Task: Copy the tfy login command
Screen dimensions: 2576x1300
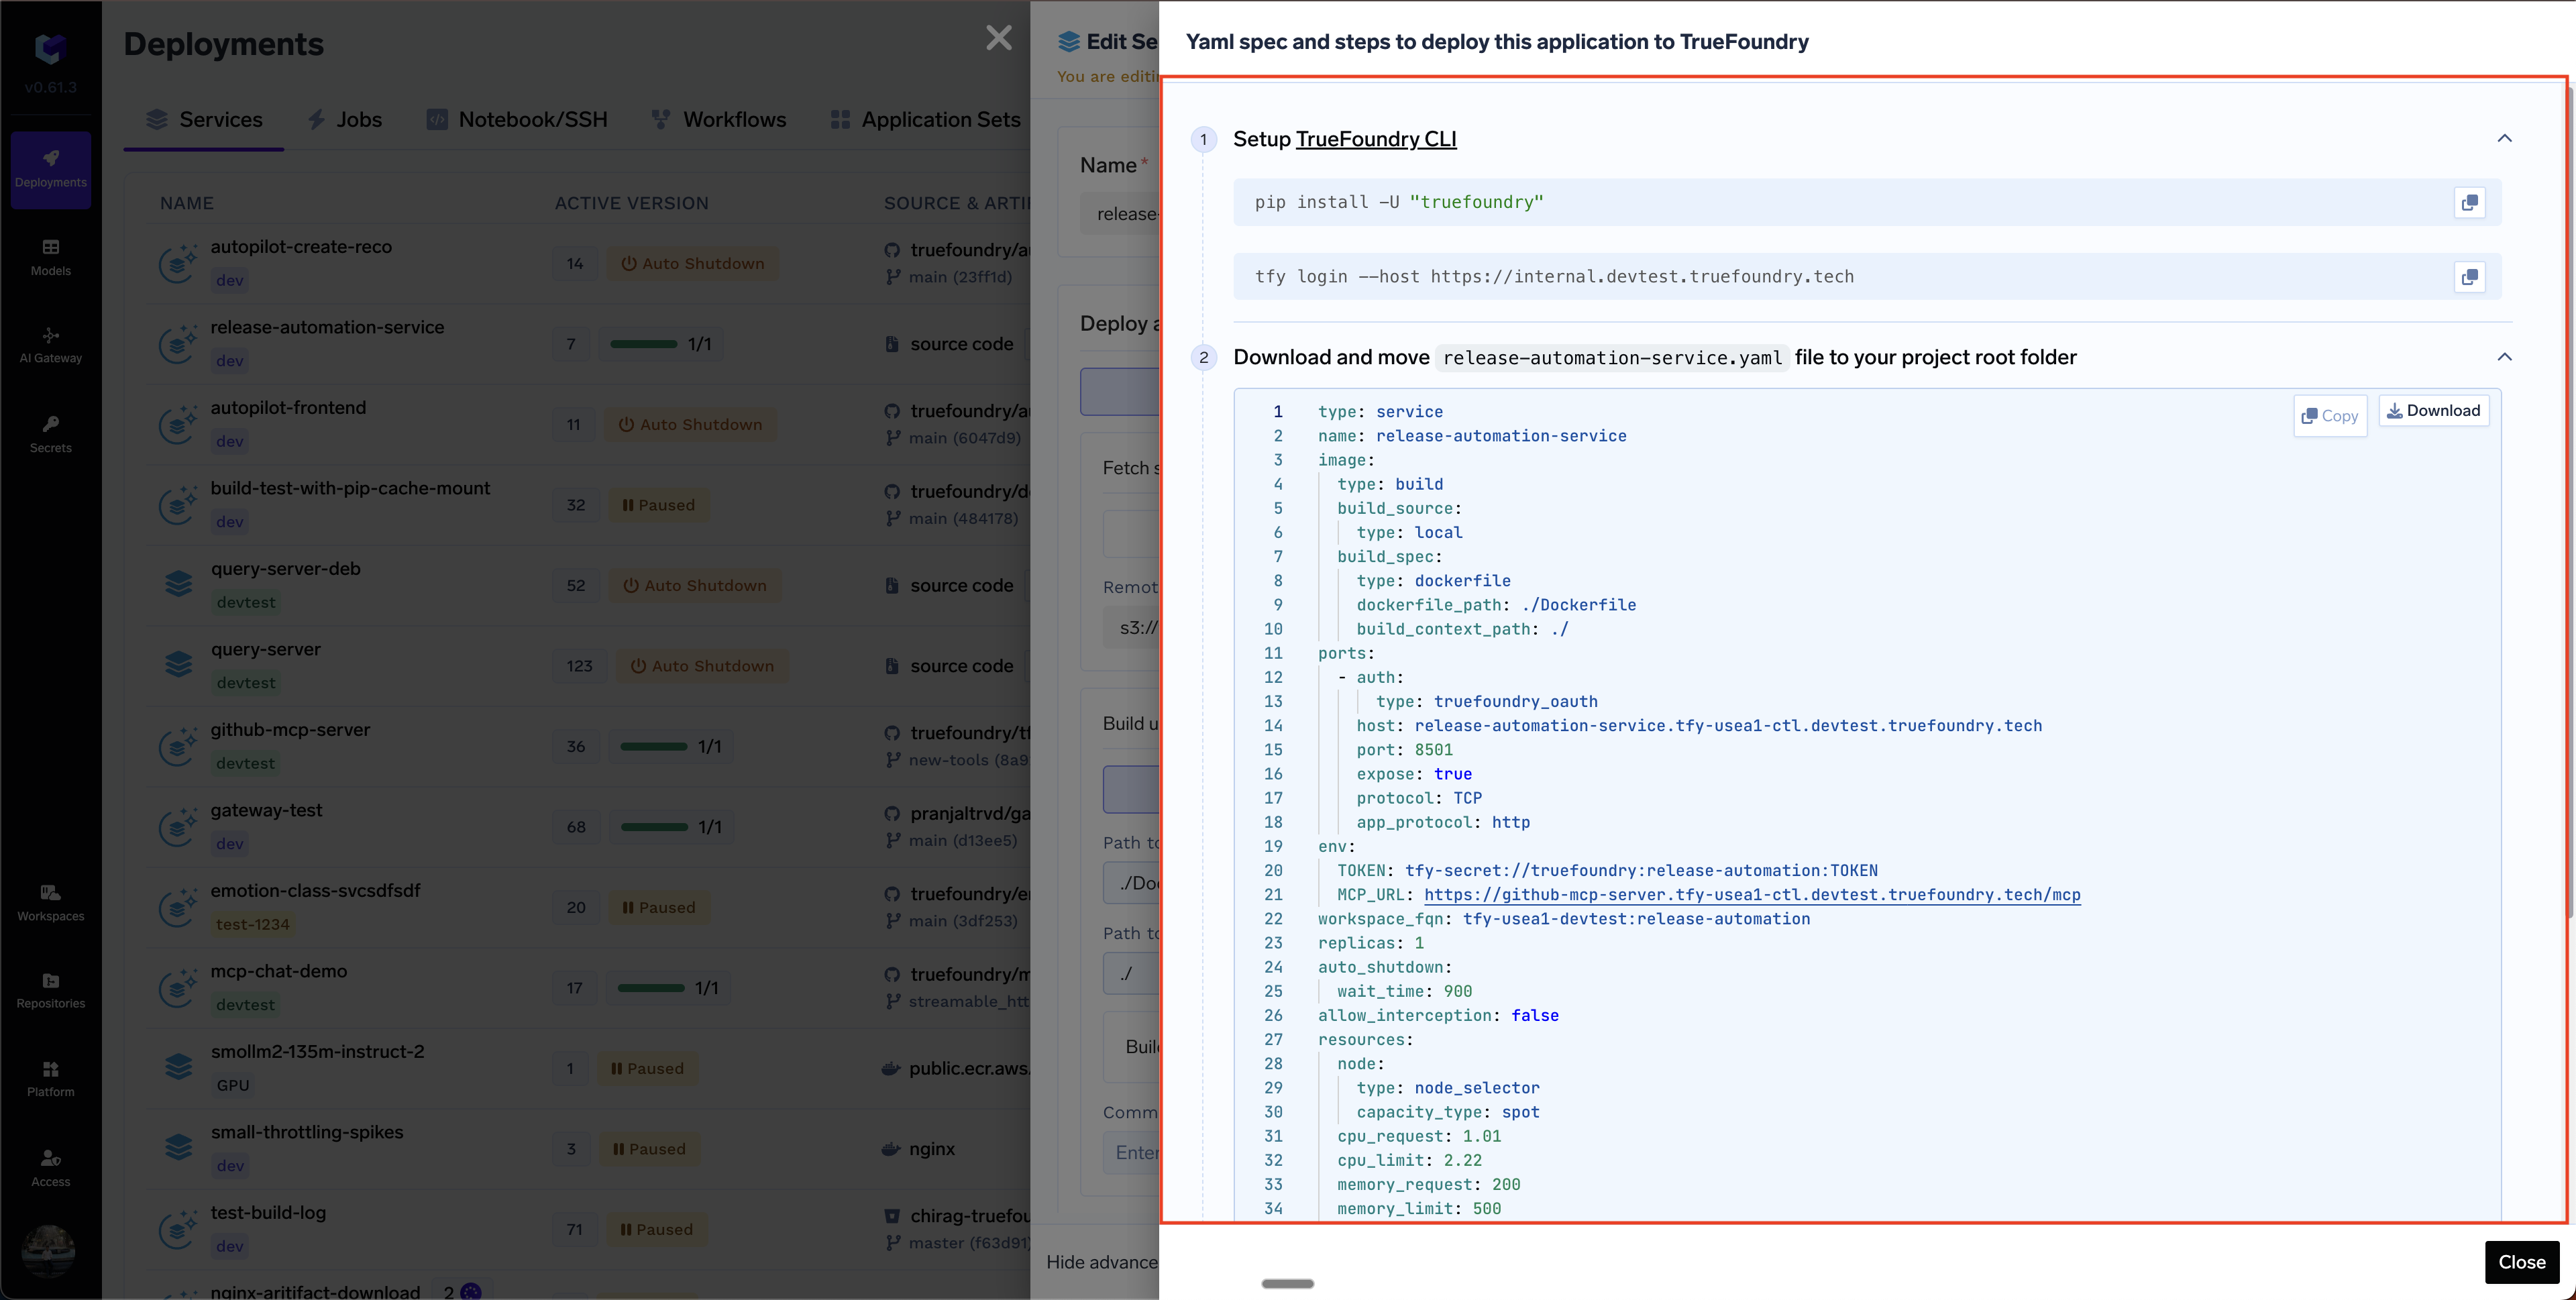Action: [2469, 277]
